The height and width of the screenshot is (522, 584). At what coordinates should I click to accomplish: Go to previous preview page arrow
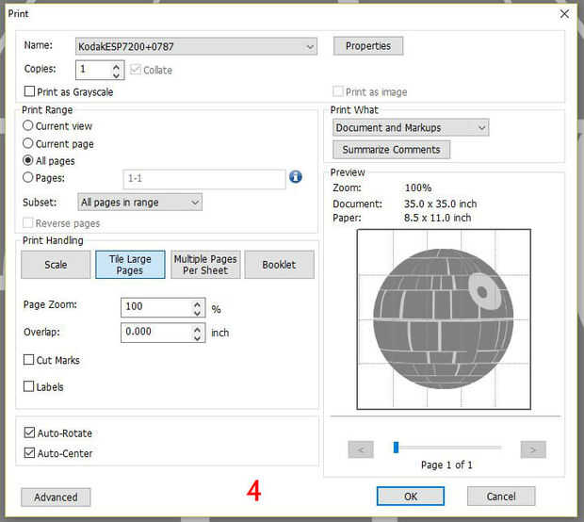coord(361,449)
